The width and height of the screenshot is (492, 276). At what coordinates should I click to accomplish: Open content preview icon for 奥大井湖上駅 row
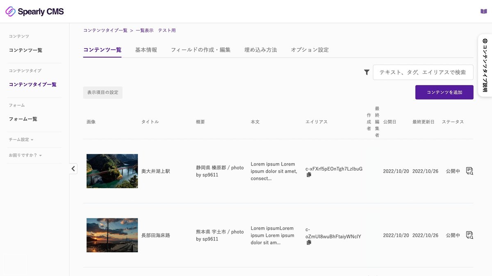tap(469, 171)
